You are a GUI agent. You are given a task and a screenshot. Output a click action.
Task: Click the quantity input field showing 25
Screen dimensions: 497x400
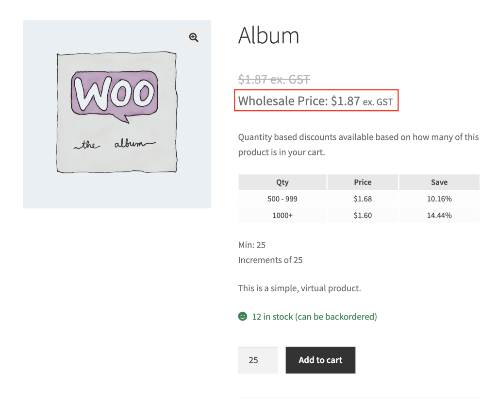257,360
